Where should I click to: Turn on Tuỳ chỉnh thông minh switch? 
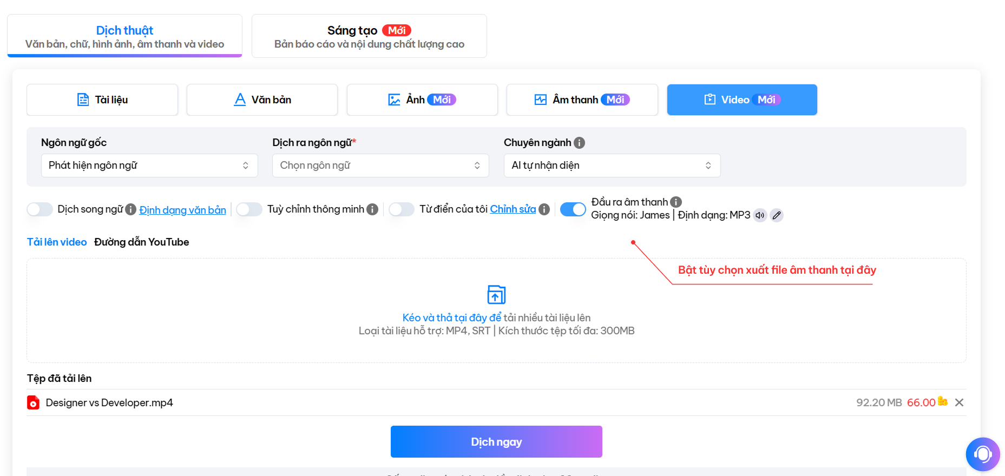point(249,209)
